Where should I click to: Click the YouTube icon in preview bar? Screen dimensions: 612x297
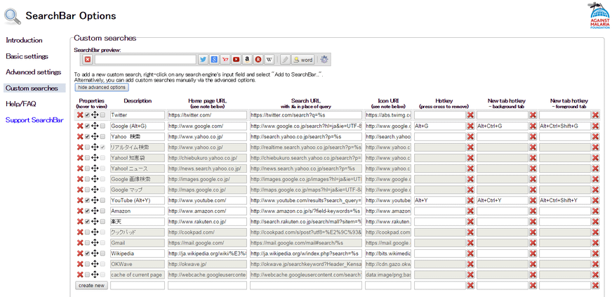[236, 60]
